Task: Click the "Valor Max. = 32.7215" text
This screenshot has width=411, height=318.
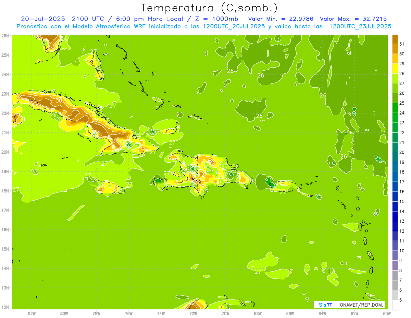Action: pos(354,19)
